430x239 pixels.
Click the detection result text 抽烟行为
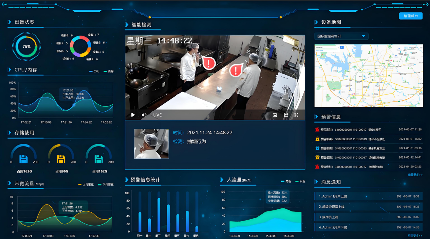197,141
